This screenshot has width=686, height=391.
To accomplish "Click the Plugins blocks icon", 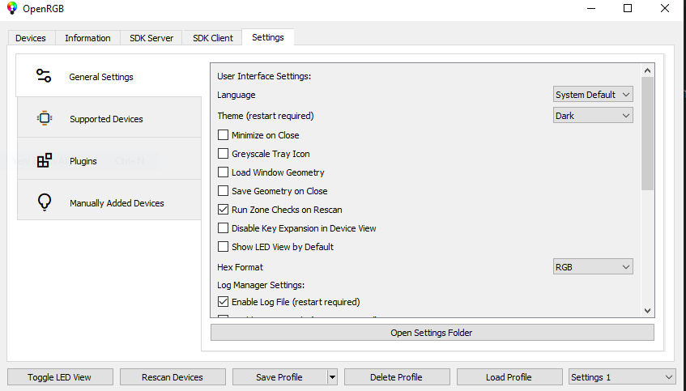I will point(45,160).
